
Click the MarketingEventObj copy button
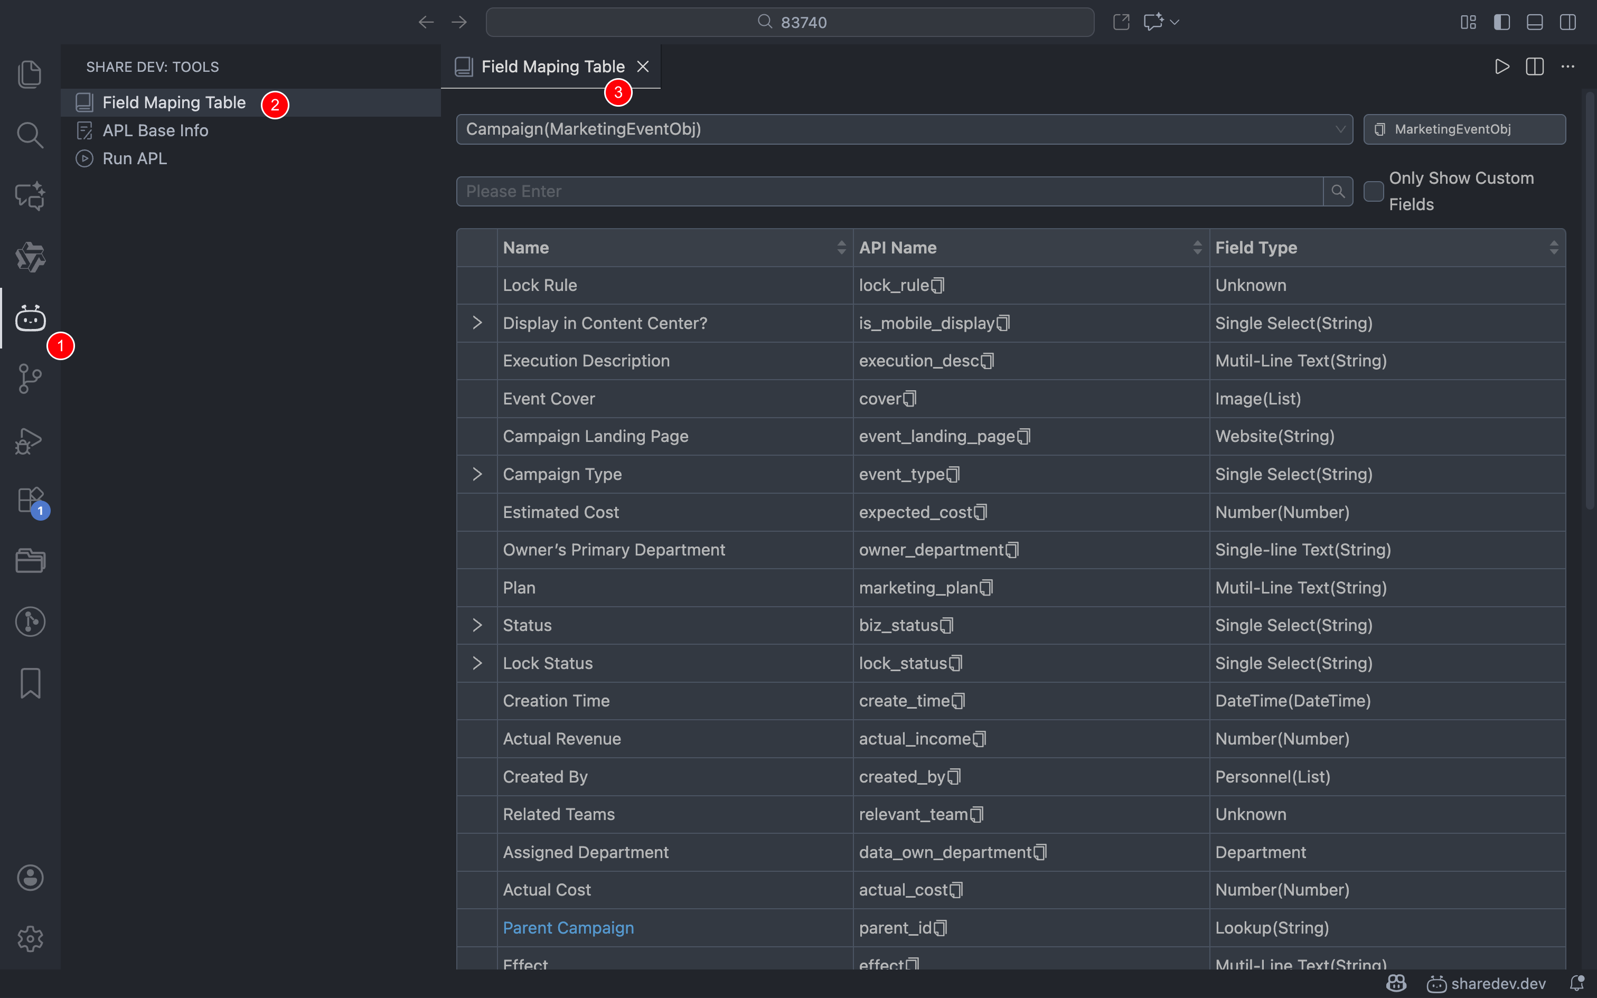(1464, 129)
